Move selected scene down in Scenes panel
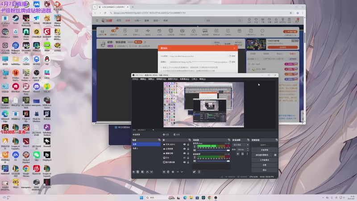Viewport: 357px width, 201px height. point(151,172)
